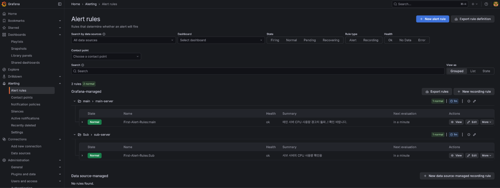
Task: Open More menu for First-Alert-Rules:main
Action: pos(486,122)
